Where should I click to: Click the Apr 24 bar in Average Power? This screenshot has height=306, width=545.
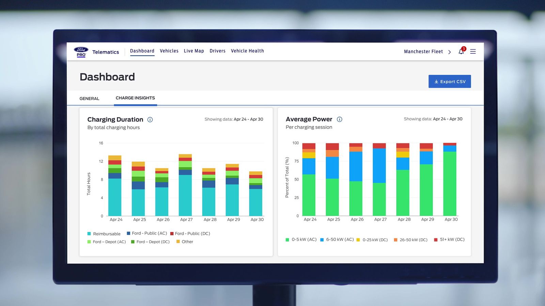click(x=309, y=180)
